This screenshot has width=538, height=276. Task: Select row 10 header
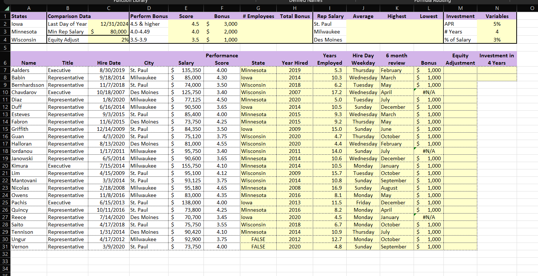(x=5, y=92)
